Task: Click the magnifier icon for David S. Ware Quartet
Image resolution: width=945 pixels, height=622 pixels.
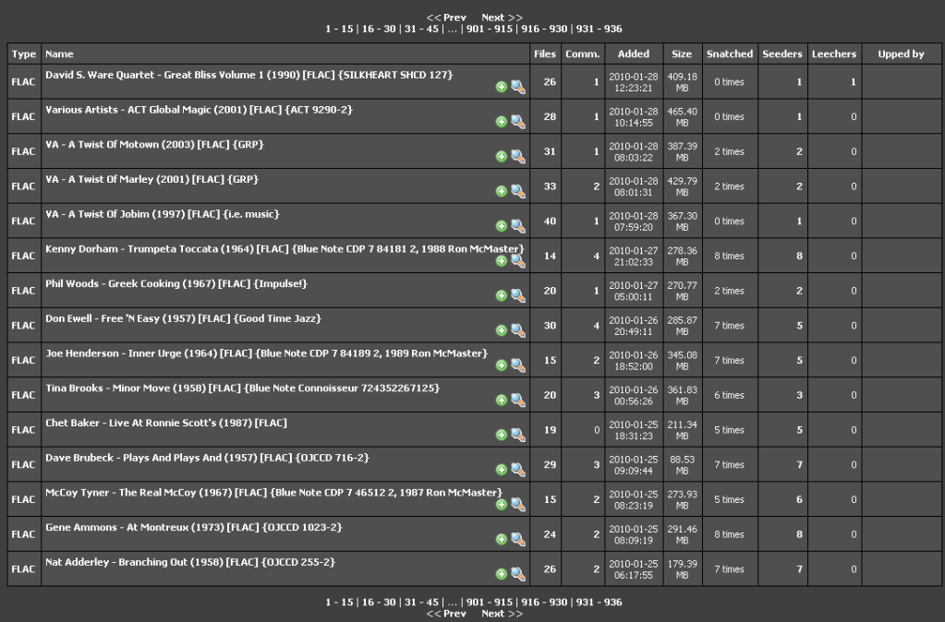Action: (517, 88)
